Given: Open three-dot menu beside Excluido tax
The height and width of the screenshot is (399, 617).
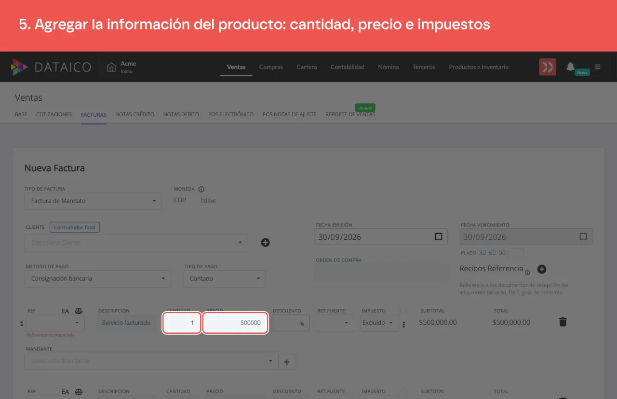Looking at the screenshot, I should 404,324.
